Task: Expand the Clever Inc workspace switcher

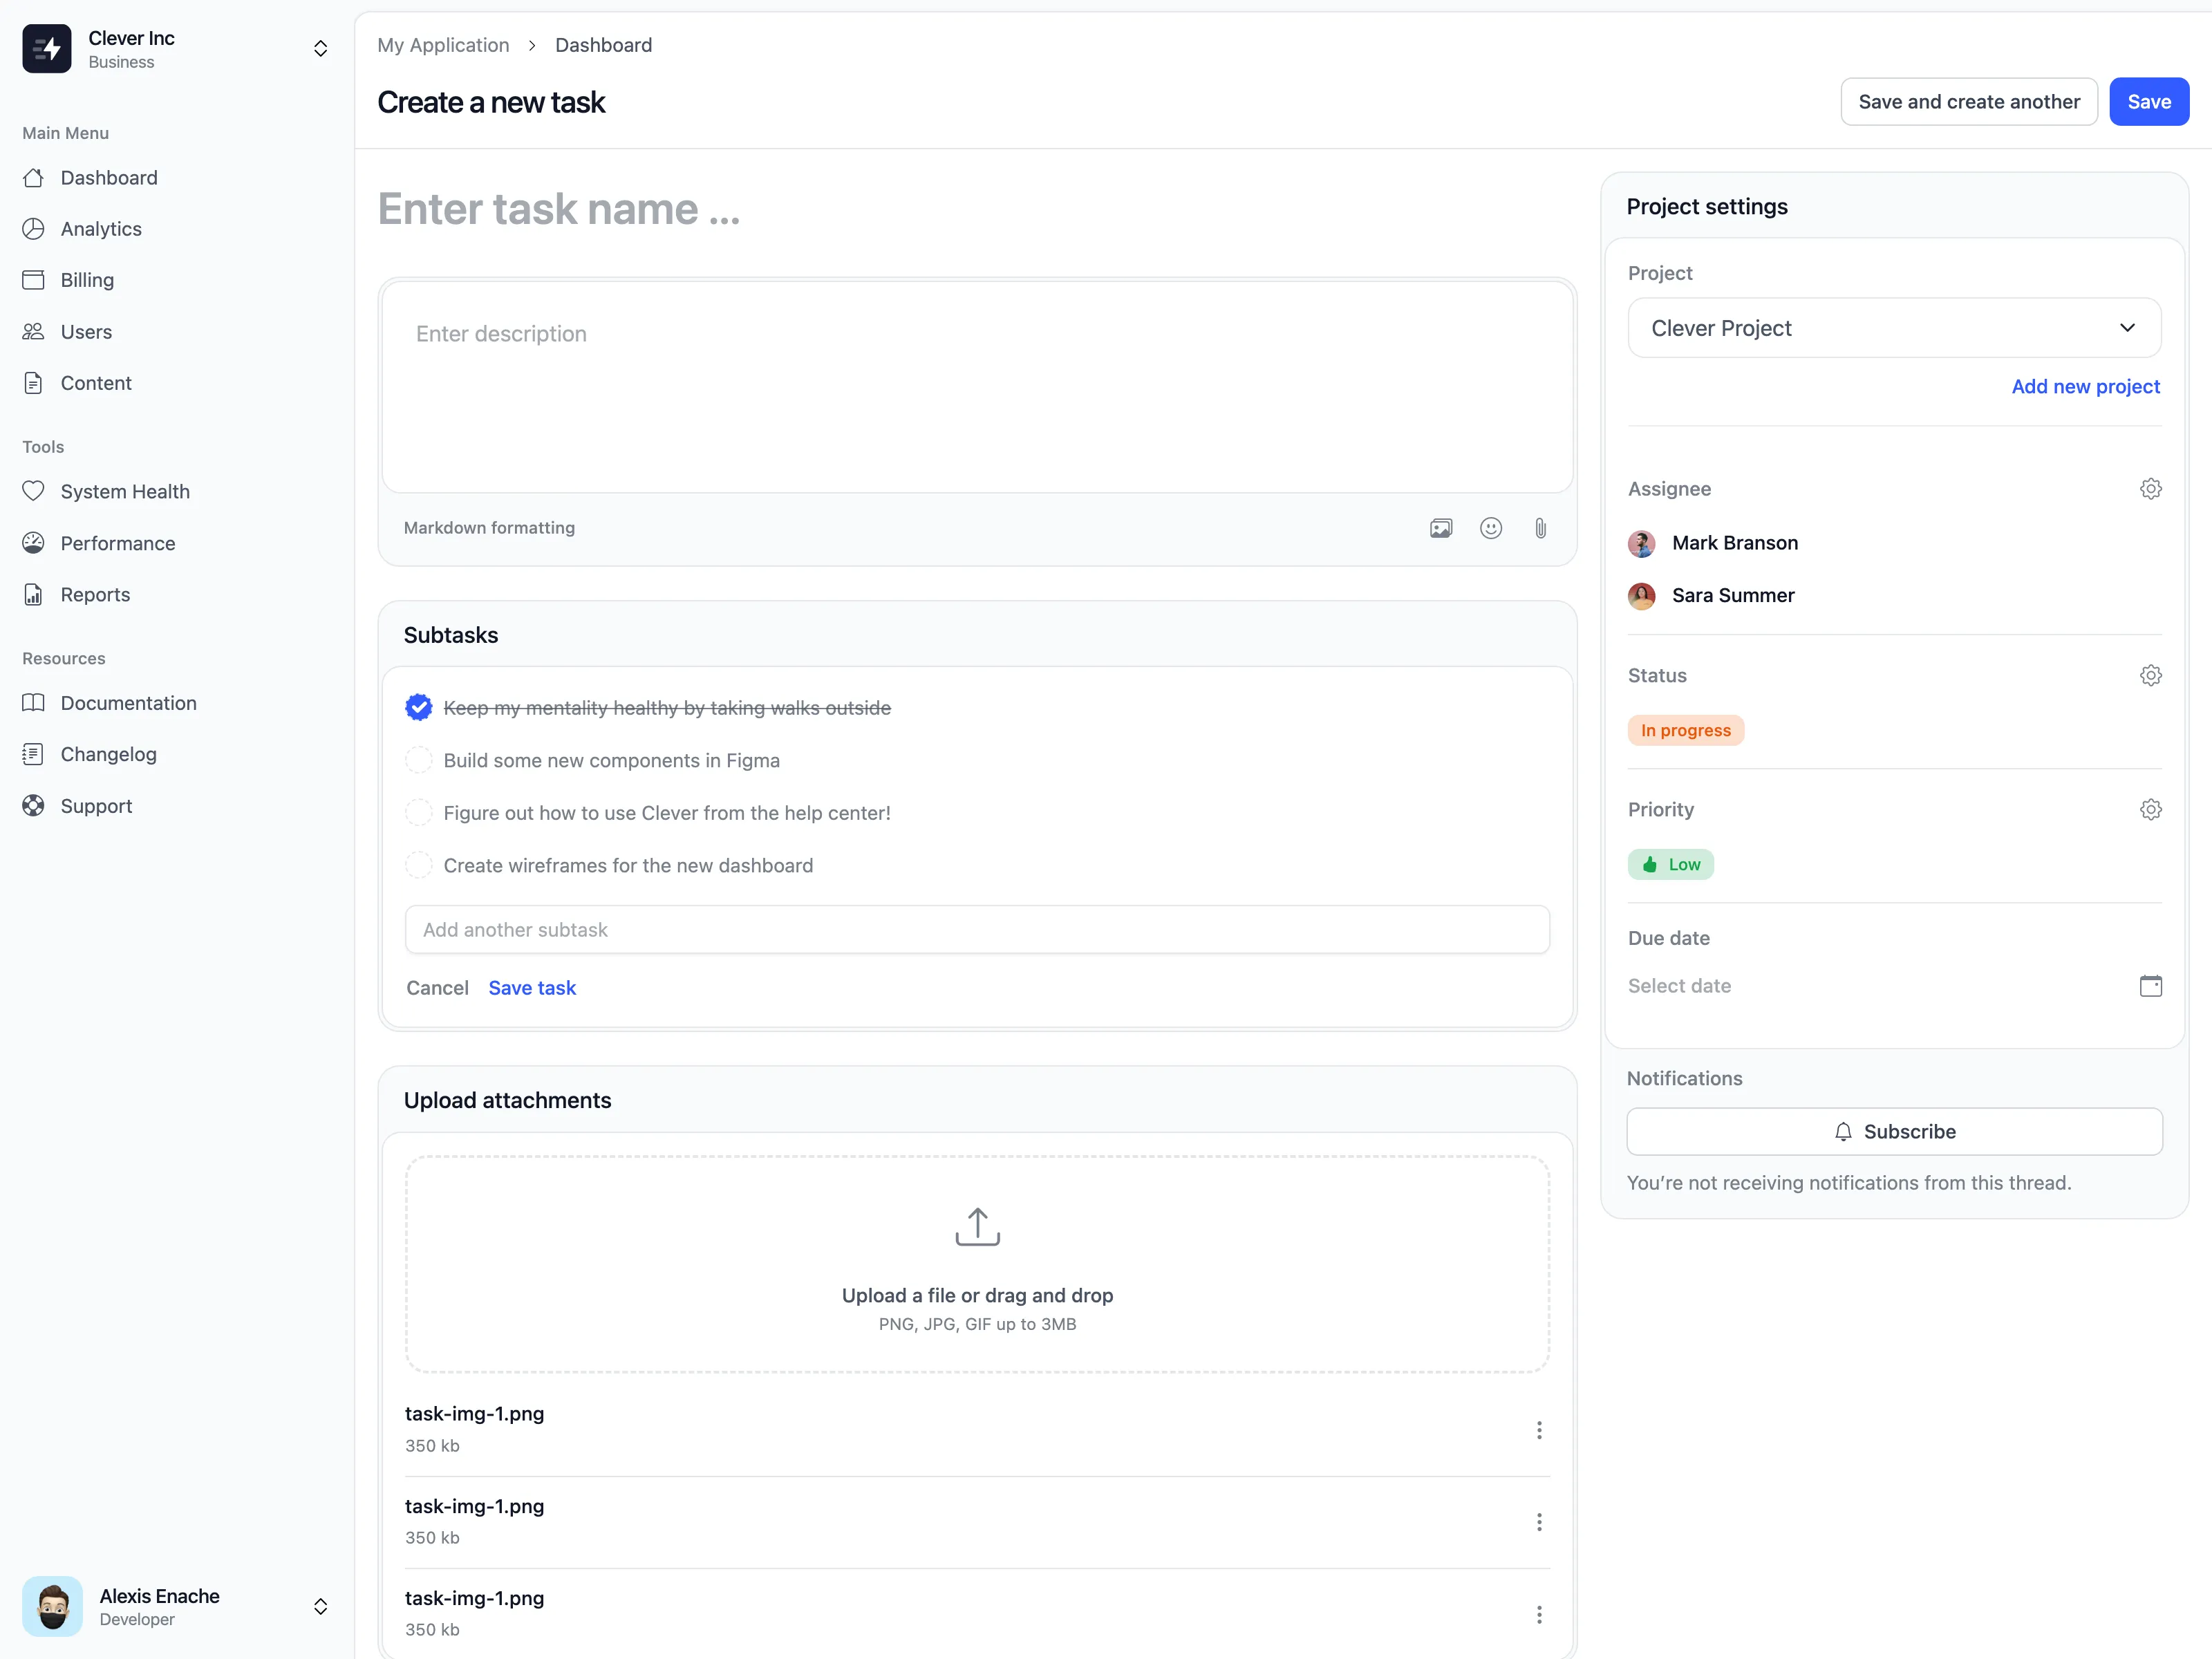Action: click(320, 48)
